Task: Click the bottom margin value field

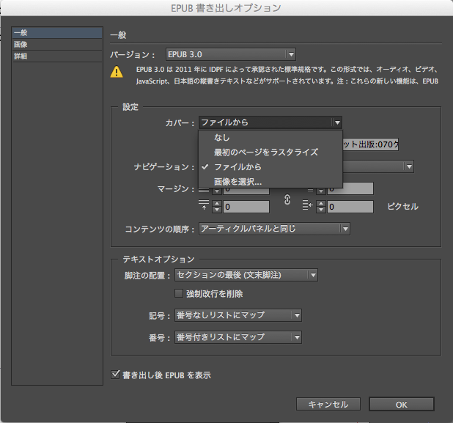Action: click(246, 207)
